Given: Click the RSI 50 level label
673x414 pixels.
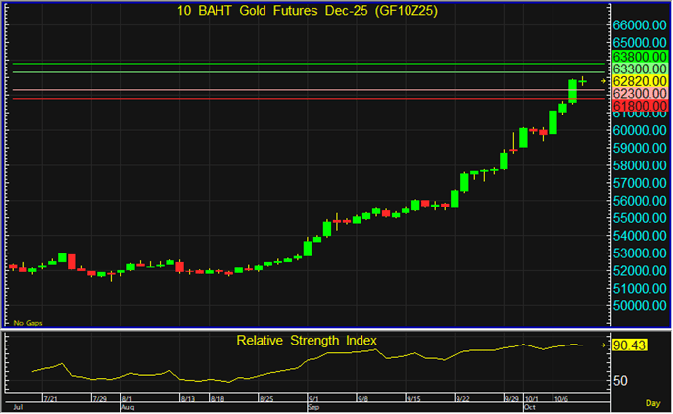Looking at the screenshot, I should coord(621,381).
